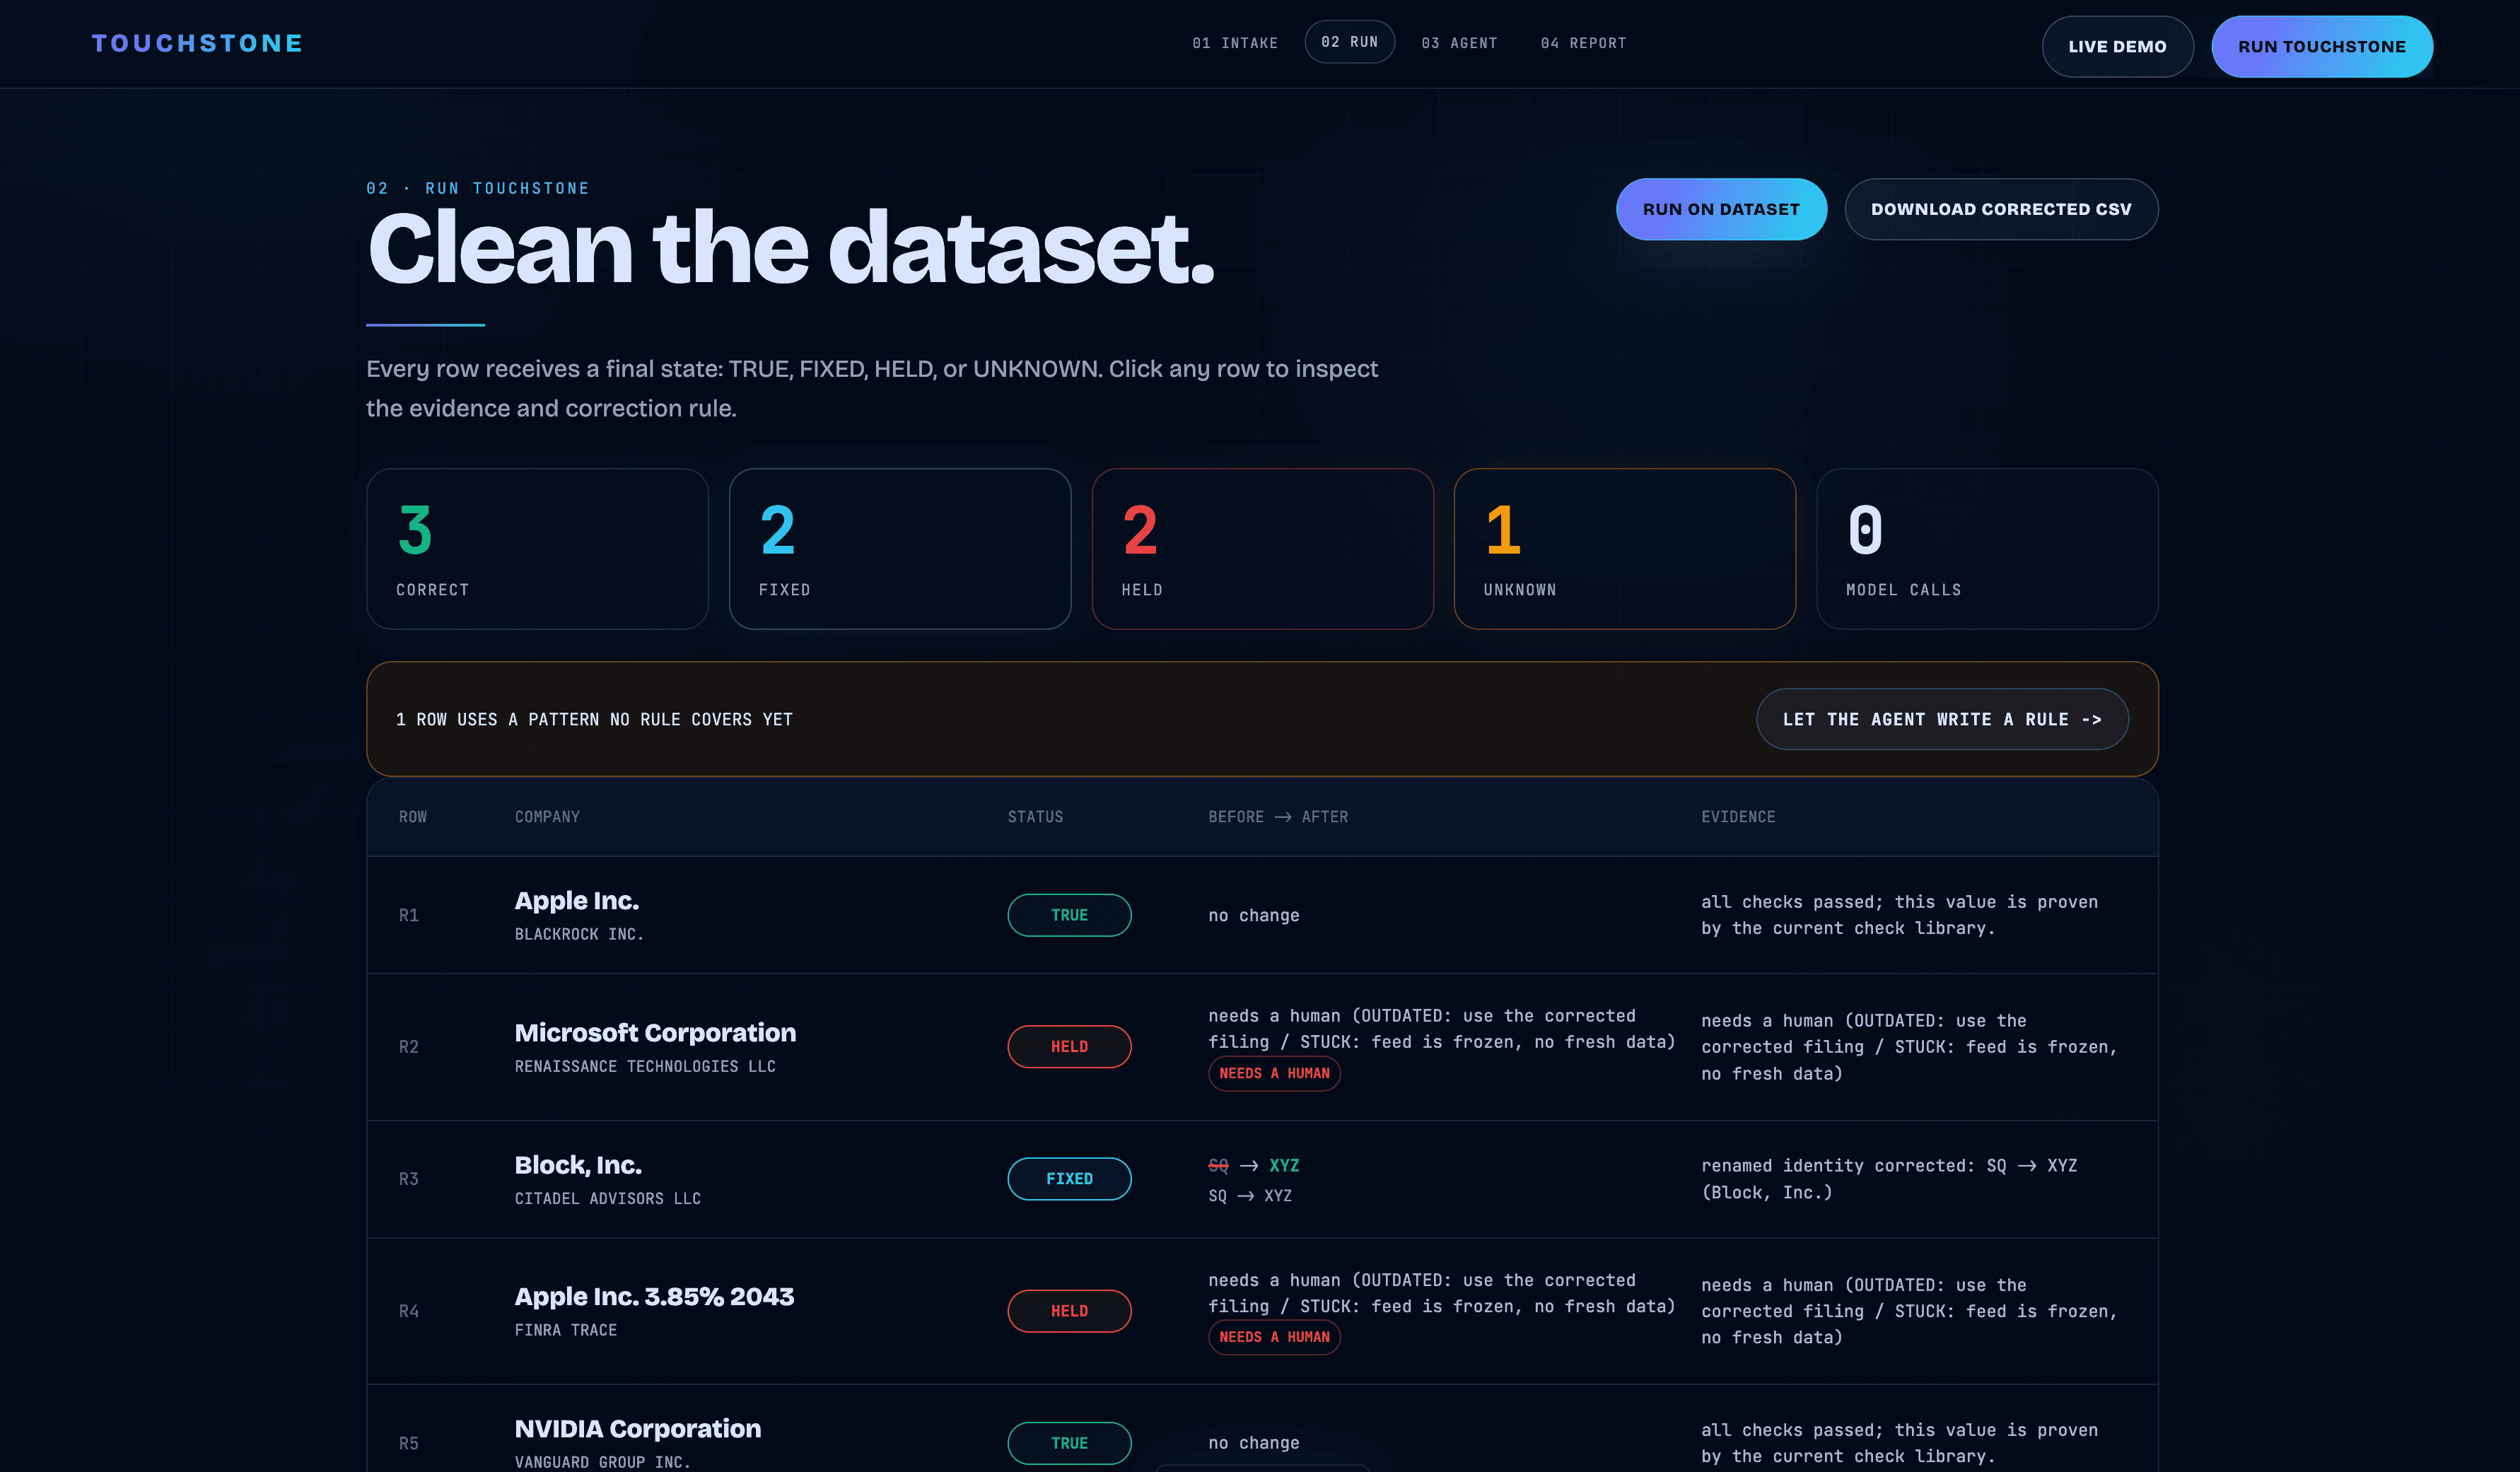Click Needs a Human tag in Microsoft row
Viewport: 2520px width, 1472px height.
point(1274,1074)
